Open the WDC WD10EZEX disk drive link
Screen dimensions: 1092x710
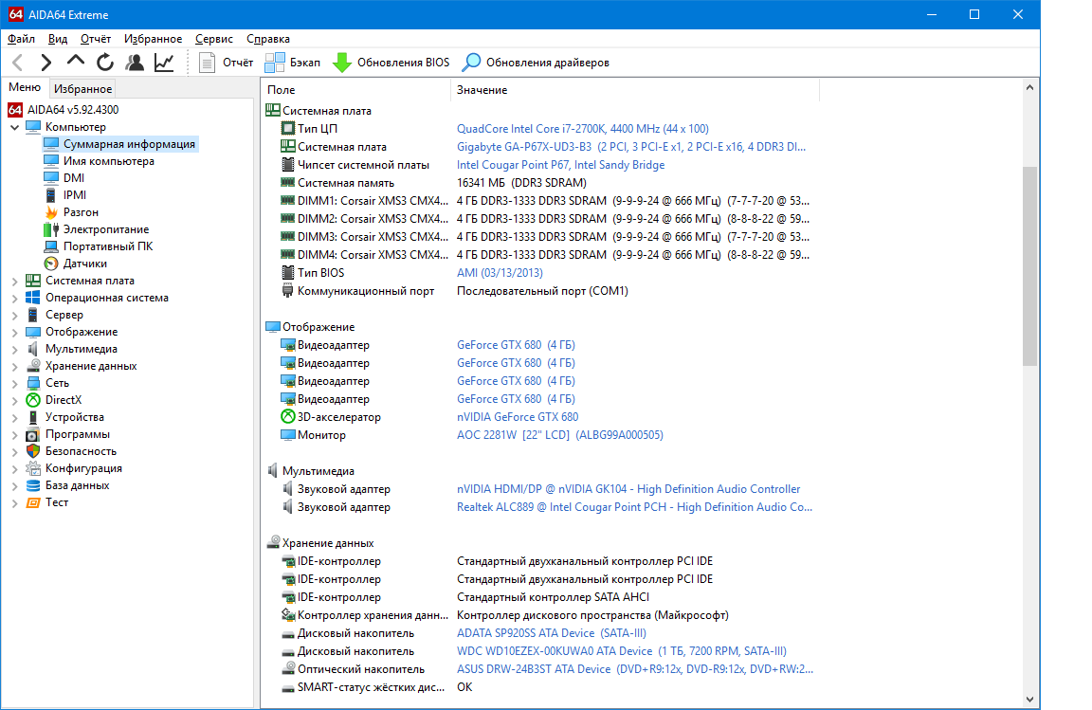click(x=622, y=651)
